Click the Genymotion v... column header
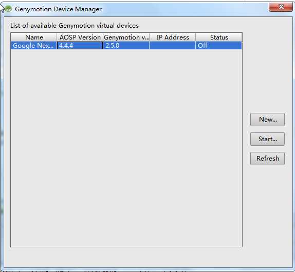The height and width of the screenshot is (272, 295). tap(126, 37)
